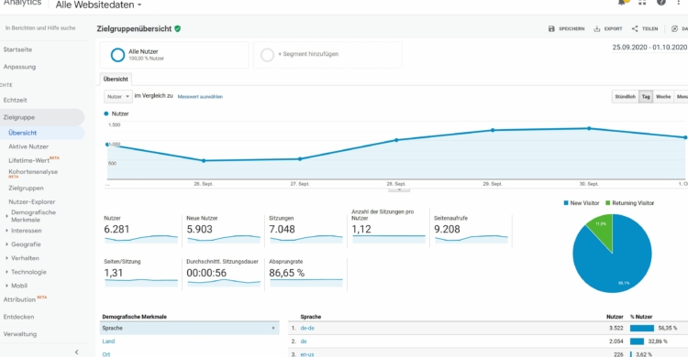This screenshot has height=357, width=688.
Task: Open Aktive Nutzer report
Action: [28, 146]
